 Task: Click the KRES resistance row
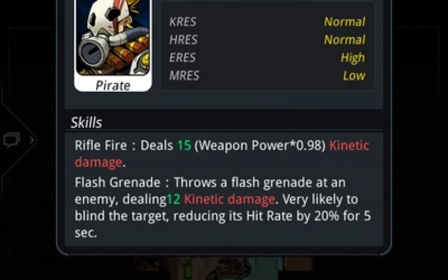click(x=267, y=22)
